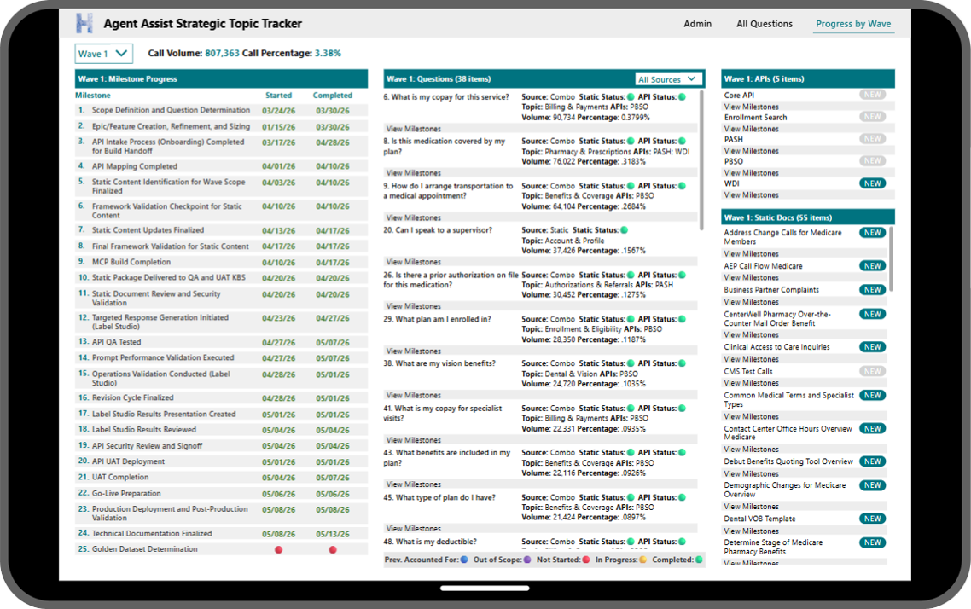
Task: Click red Completed status dot for Golden Dataset
Action: pos(333,549)
